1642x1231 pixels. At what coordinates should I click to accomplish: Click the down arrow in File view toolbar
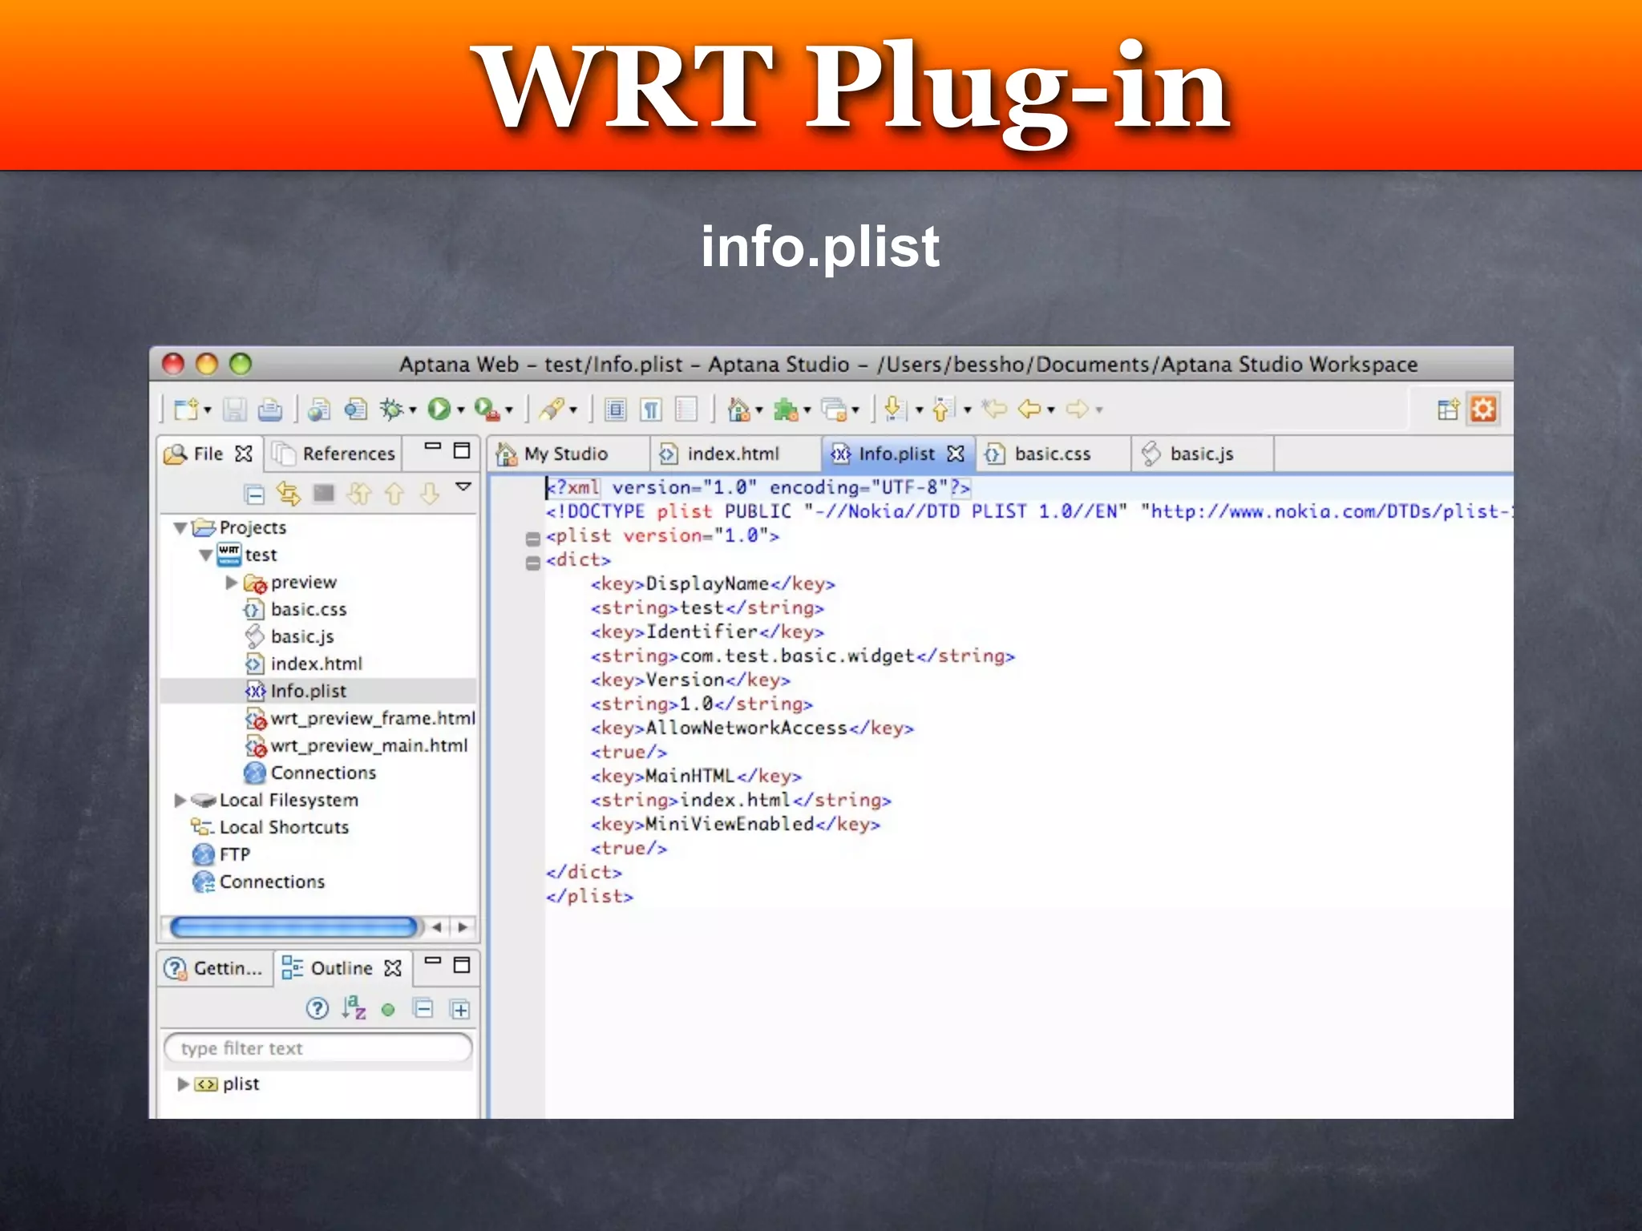pyautogui.click(x=430, y=494)
